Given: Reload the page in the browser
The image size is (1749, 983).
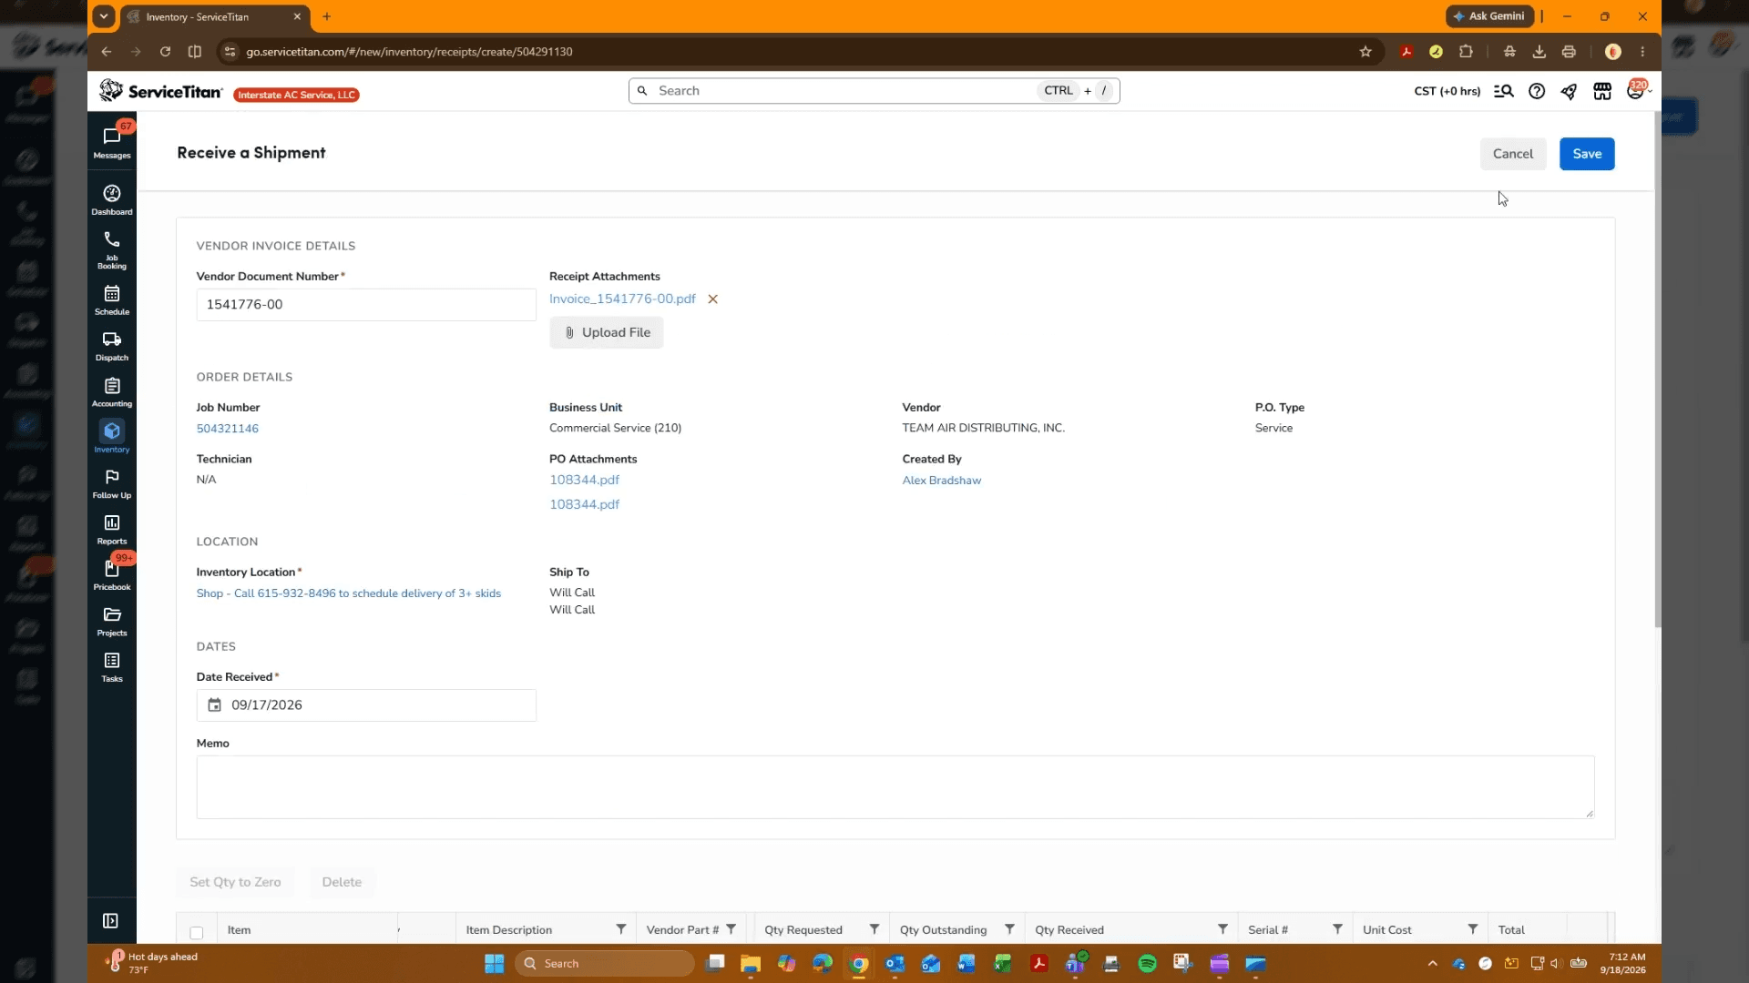Looking at the screenshot, I should 165,52.
